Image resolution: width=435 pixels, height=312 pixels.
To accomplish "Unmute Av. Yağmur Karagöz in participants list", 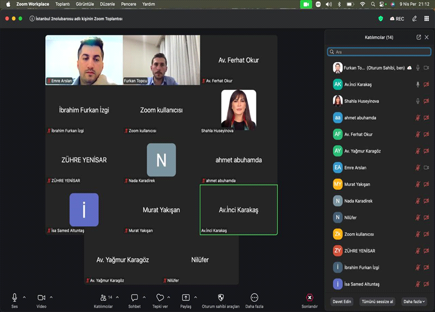I will click(x=418, y=151).
